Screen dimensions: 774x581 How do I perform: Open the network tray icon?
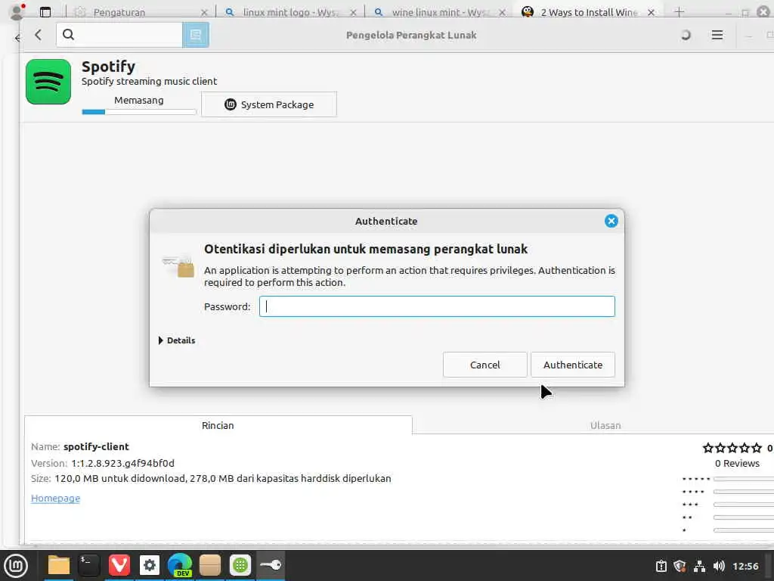tap(699, 566)
